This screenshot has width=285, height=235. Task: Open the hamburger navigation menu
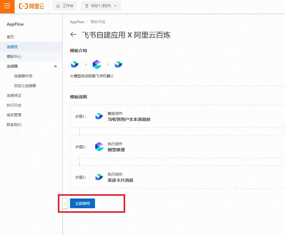pos(7,6)
